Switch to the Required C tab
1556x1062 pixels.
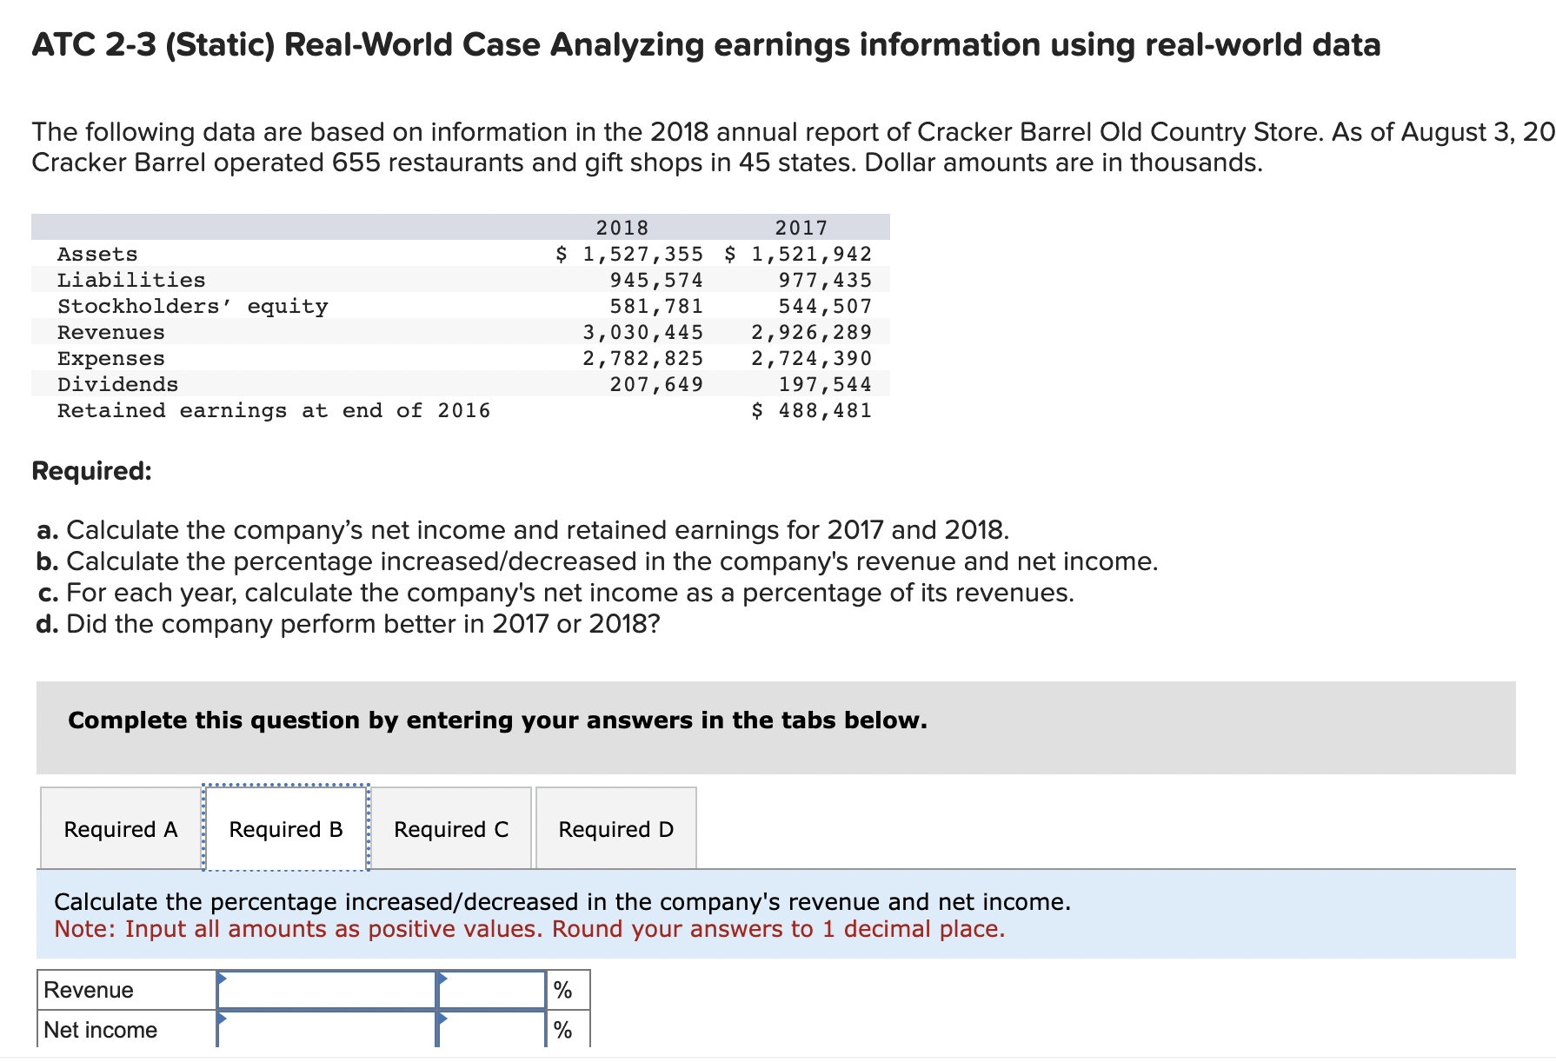click(x=451, y=829)
